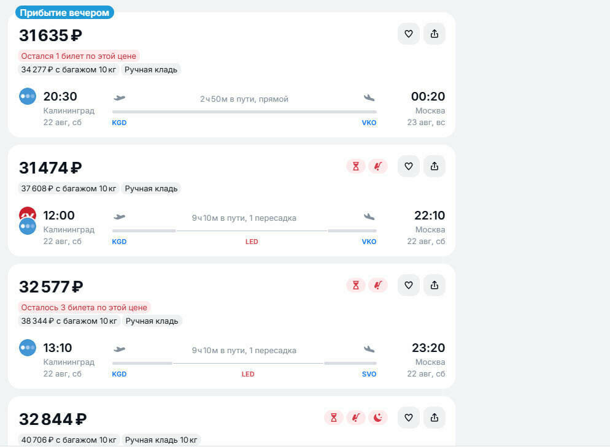
Task: Select Ручная кладь 10 кг chip on 32844₽ ticket
Action: tap(161, 440)
